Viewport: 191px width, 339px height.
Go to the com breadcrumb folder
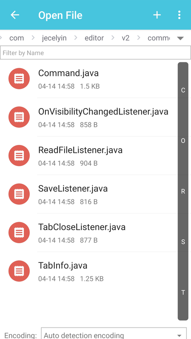17,38
